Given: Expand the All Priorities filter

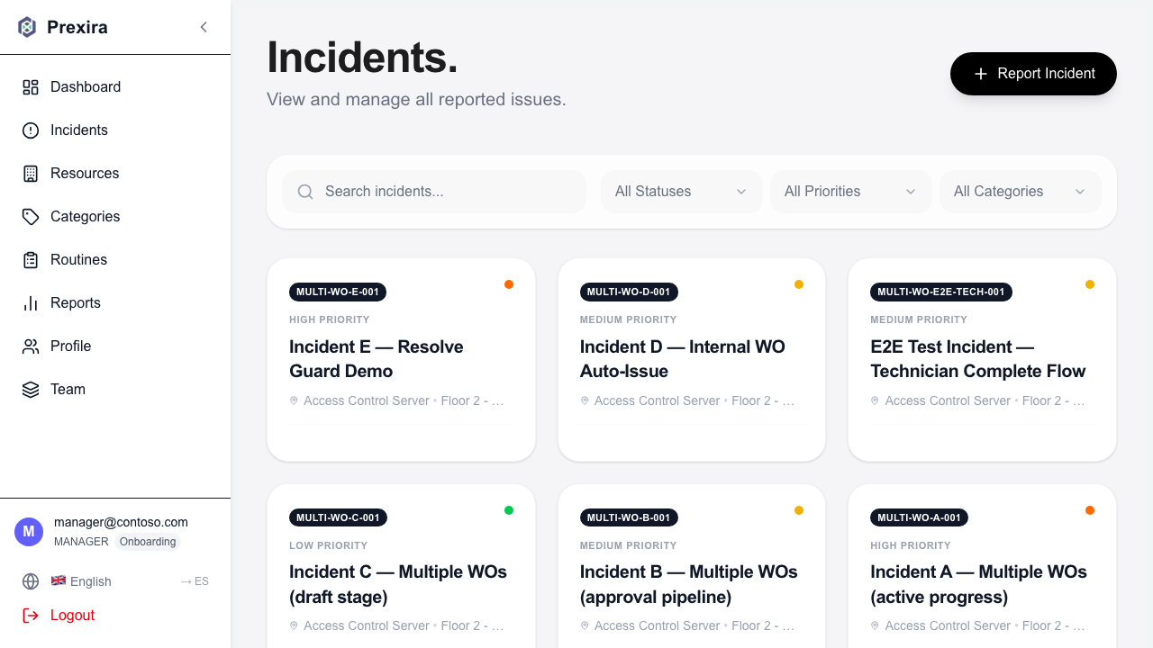Looking at the screenshot, I should (x=850, y=191).
